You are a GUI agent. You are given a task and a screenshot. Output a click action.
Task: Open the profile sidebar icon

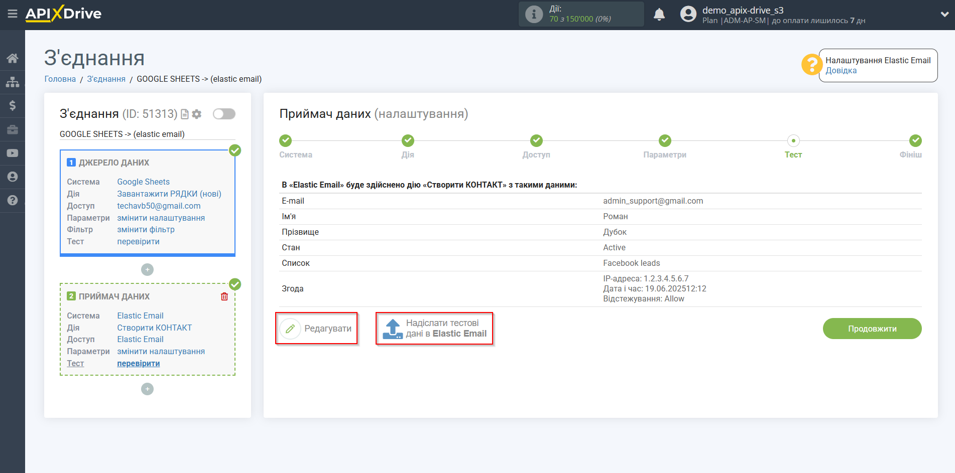pyautogui.click(x=13, y=177)
